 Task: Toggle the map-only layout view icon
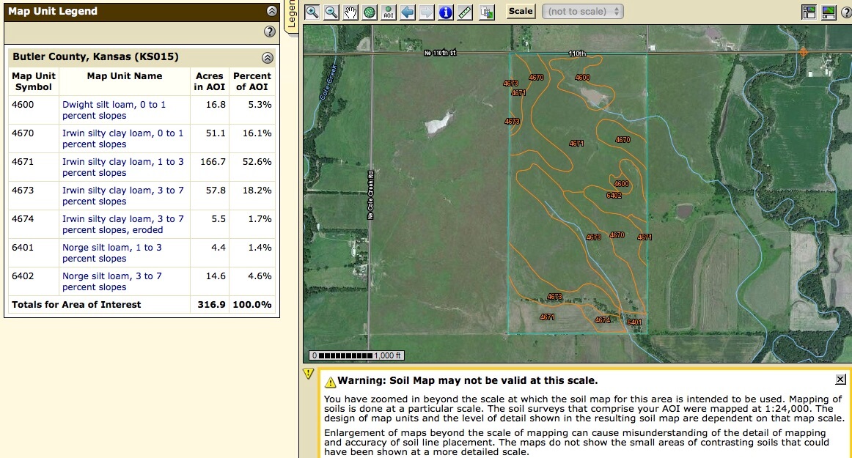point(829,12)
